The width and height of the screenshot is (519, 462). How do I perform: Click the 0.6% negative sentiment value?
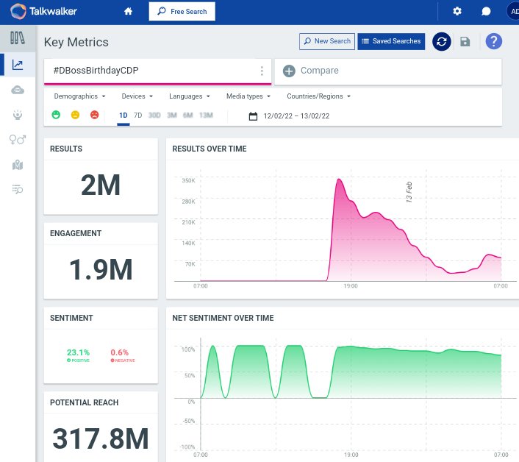point(120,352)
